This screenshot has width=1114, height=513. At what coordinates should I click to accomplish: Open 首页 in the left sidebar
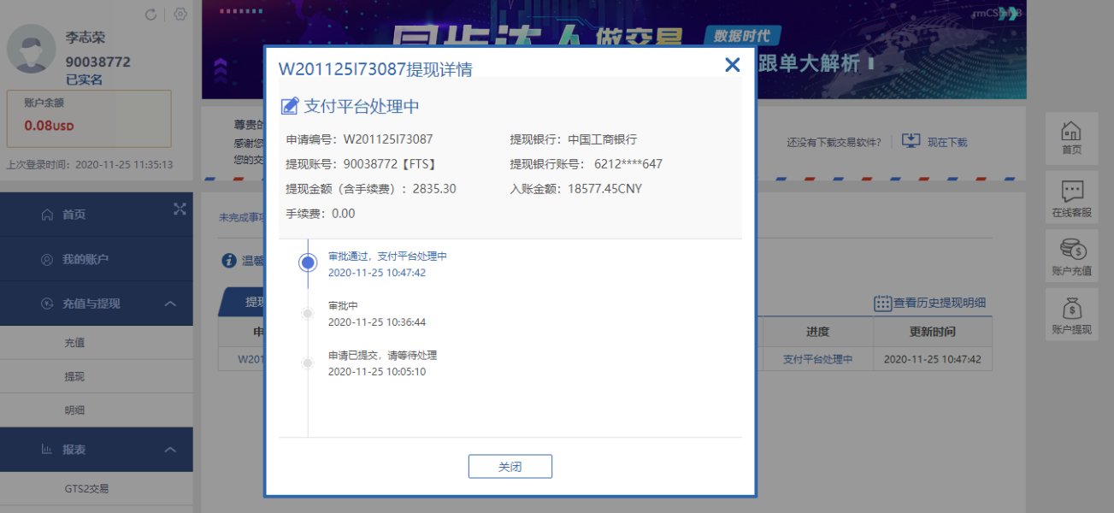pyautogui.click(x=97, y=215)
